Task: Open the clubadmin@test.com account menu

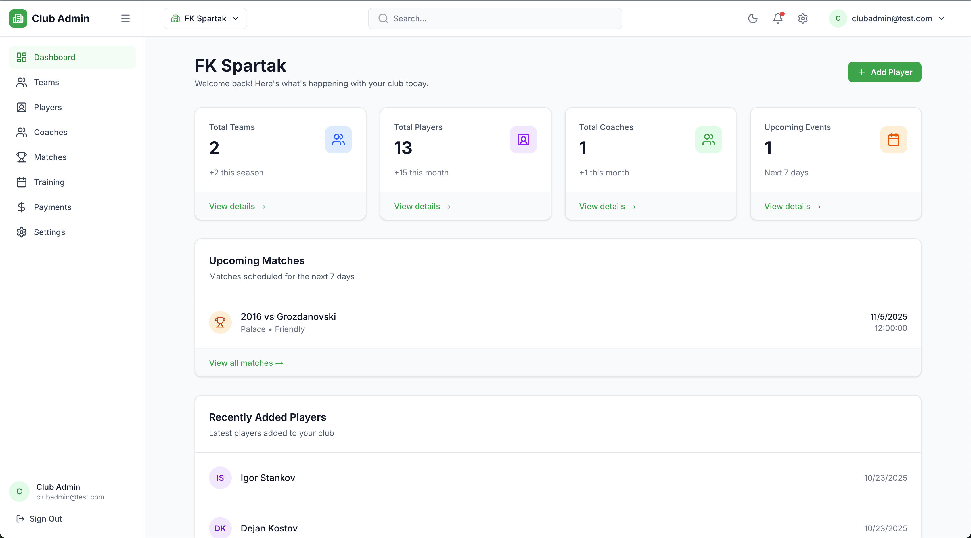Action: click(x=891, y=18)
